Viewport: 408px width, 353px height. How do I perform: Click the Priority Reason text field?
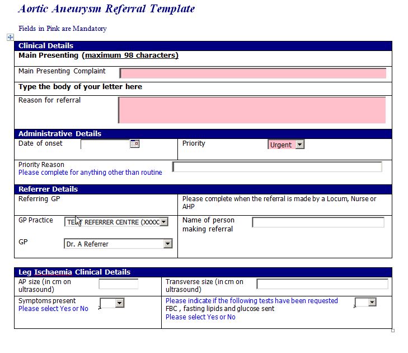click(x=278, y=167)
